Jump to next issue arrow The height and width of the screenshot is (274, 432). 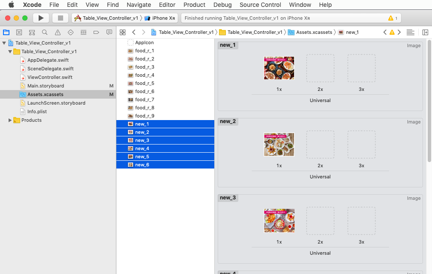(x=399, y=32)
